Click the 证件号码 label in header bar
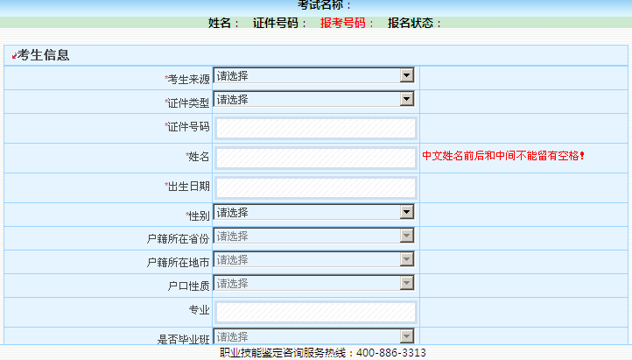Image resolution: width=632 pixels, height=360 pixels. [280, 23]
